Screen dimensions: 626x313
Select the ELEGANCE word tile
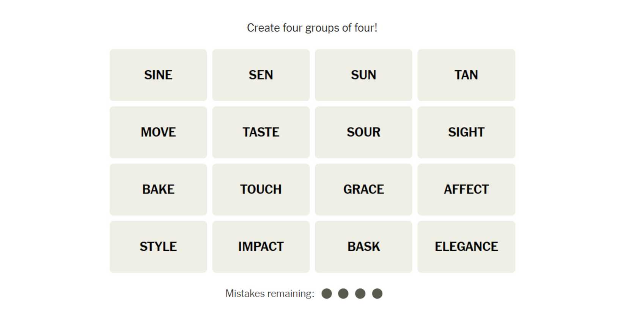pos(466,247)
